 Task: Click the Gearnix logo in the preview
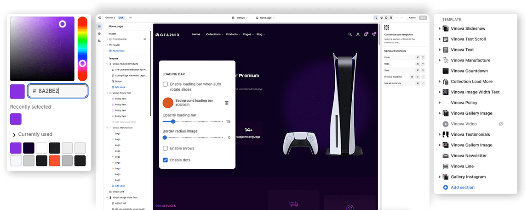167,34
